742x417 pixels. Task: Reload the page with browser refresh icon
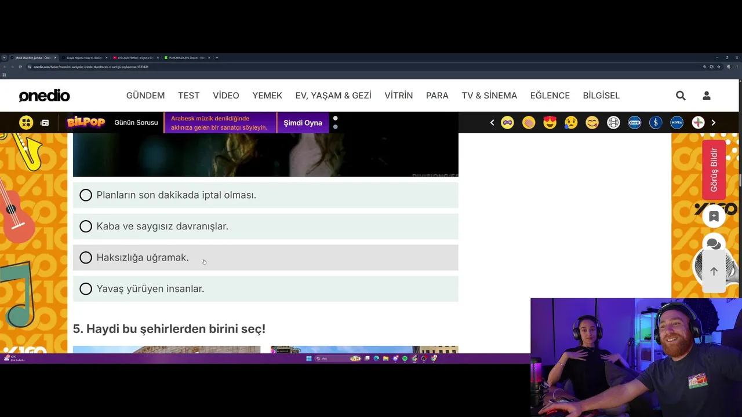tap(20, 67)
